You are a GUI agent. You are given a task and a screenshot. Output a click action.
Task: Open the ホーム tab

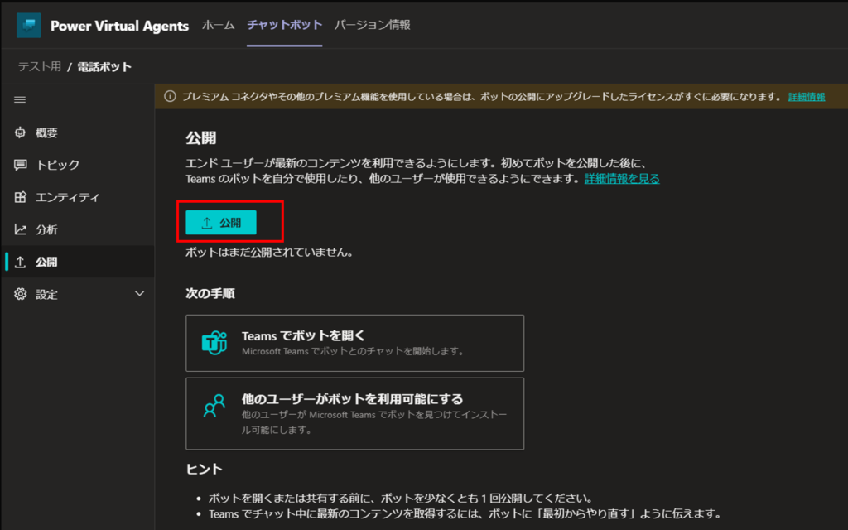(218, 25)
